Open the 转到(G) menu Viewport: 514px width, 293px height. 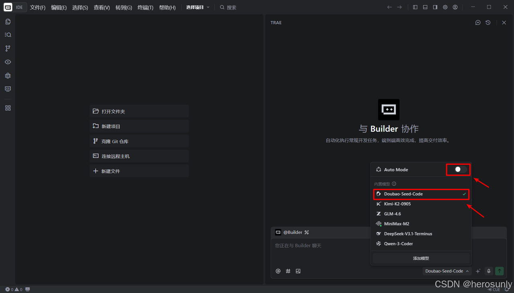(124, 7)
